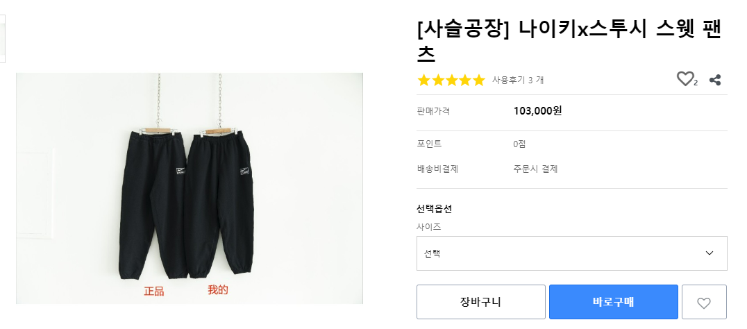Click the heart like icon beside rating

tap(685, 79)
